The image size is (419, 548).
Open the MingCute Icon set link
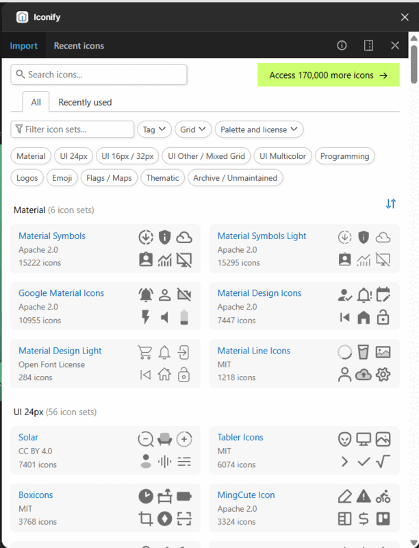[x=246, y=495]
